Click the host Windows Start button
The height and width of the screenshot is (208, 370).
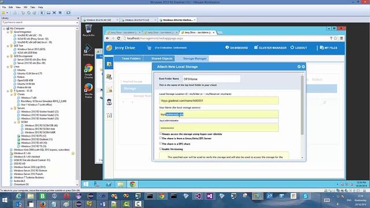click(5, 200)
